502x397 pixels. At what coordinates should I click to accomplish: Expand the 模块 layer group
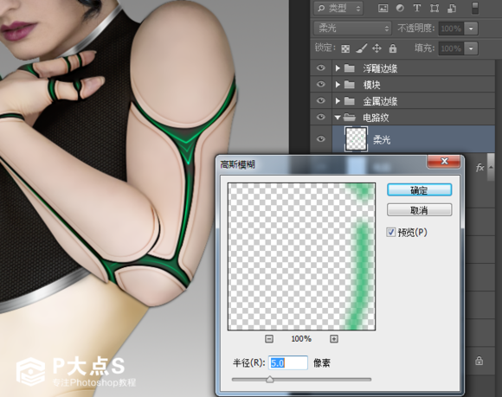coord(338,85)
